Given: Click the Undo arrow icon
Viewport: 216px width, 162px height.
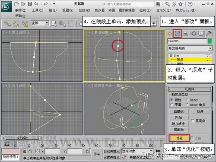Looking at the screenshot, I should pos(36,4).
